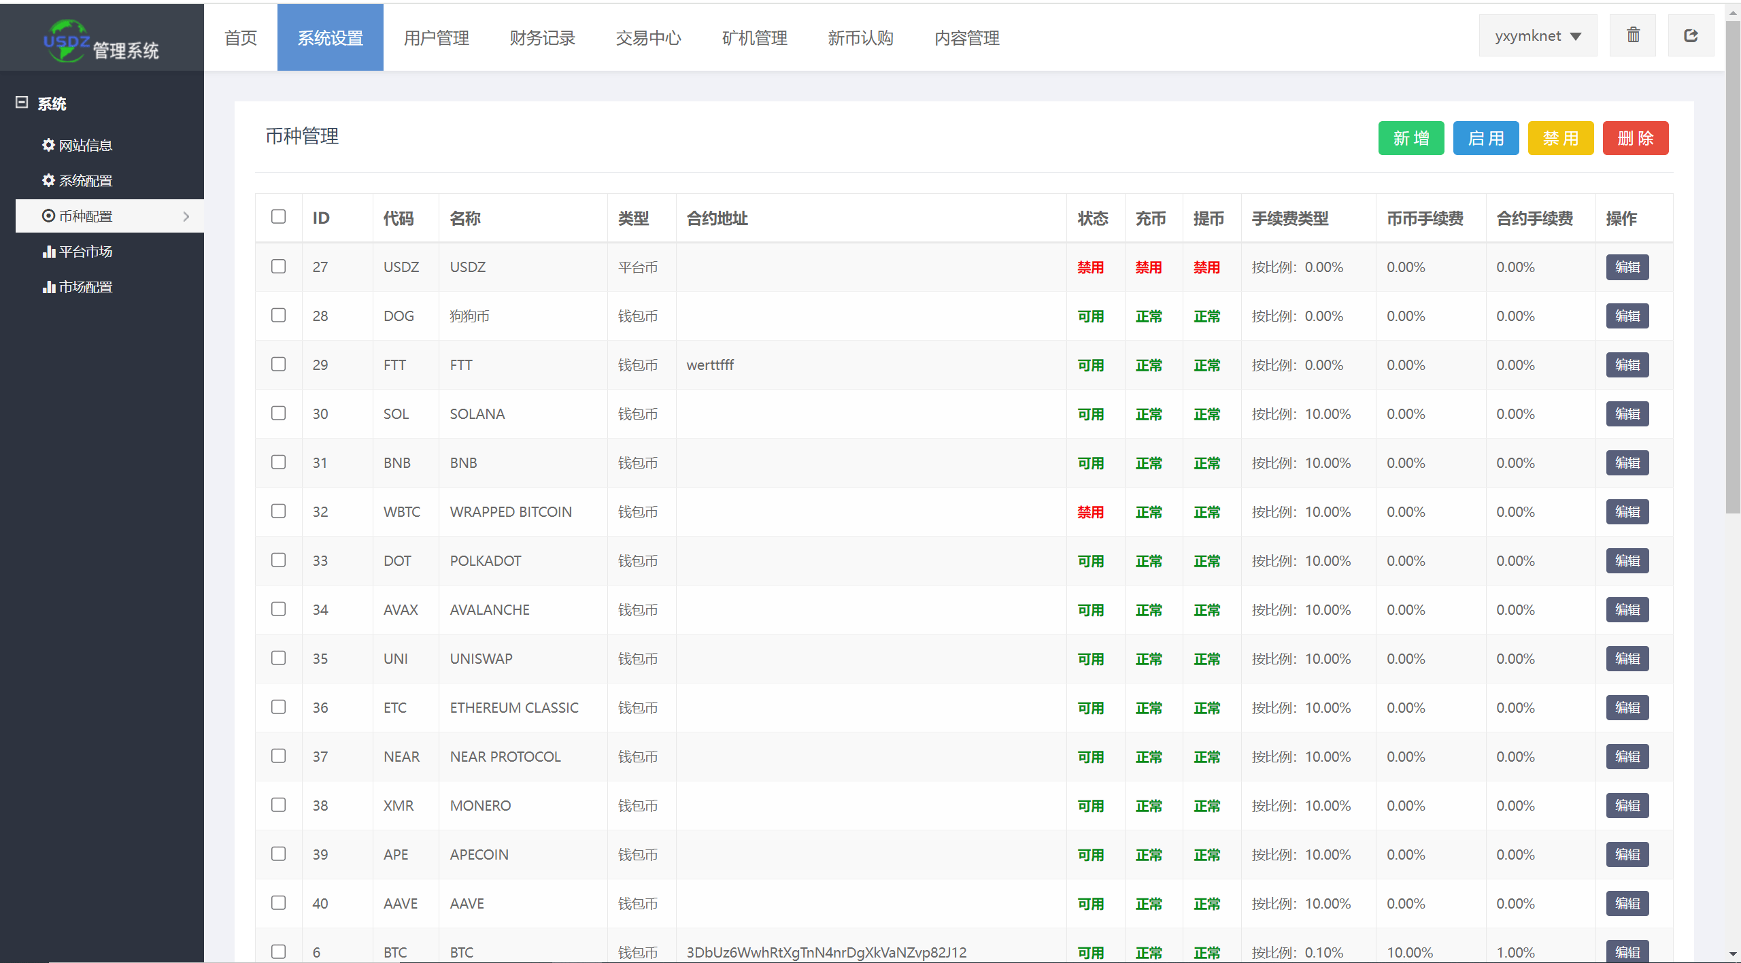The width and height of the screenshot is (1741, 963).
Task: Click 编辑 for the UNISWAP row
Action: pos(1627,658)
